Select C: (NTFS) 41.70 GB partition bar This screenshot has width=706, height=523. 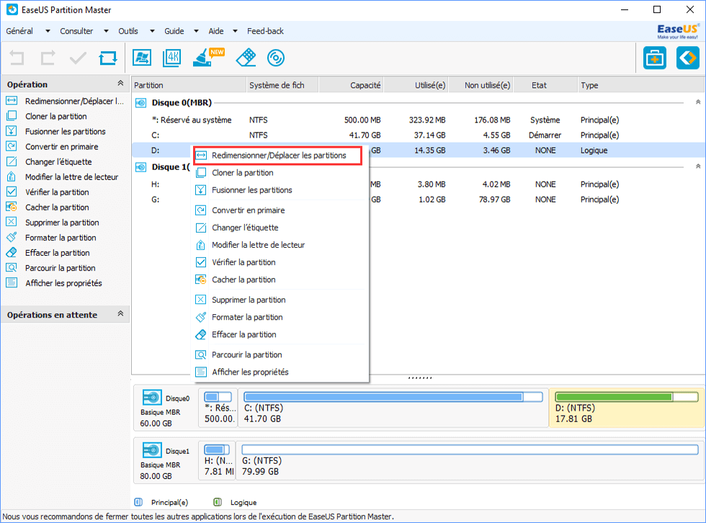393,408
